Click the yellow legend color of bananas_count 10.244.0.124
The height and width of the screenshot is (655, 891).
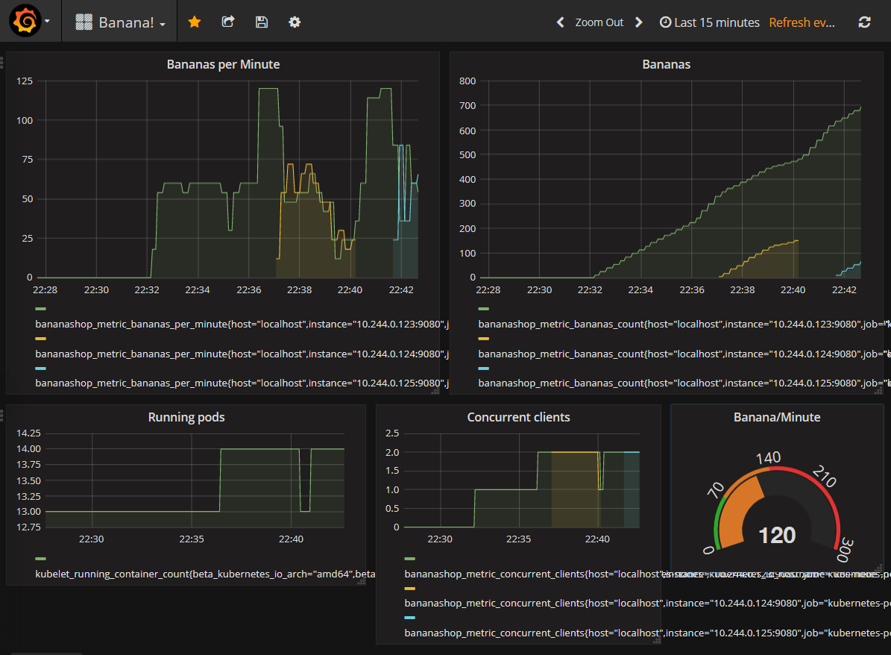click(x=484, y=338)
